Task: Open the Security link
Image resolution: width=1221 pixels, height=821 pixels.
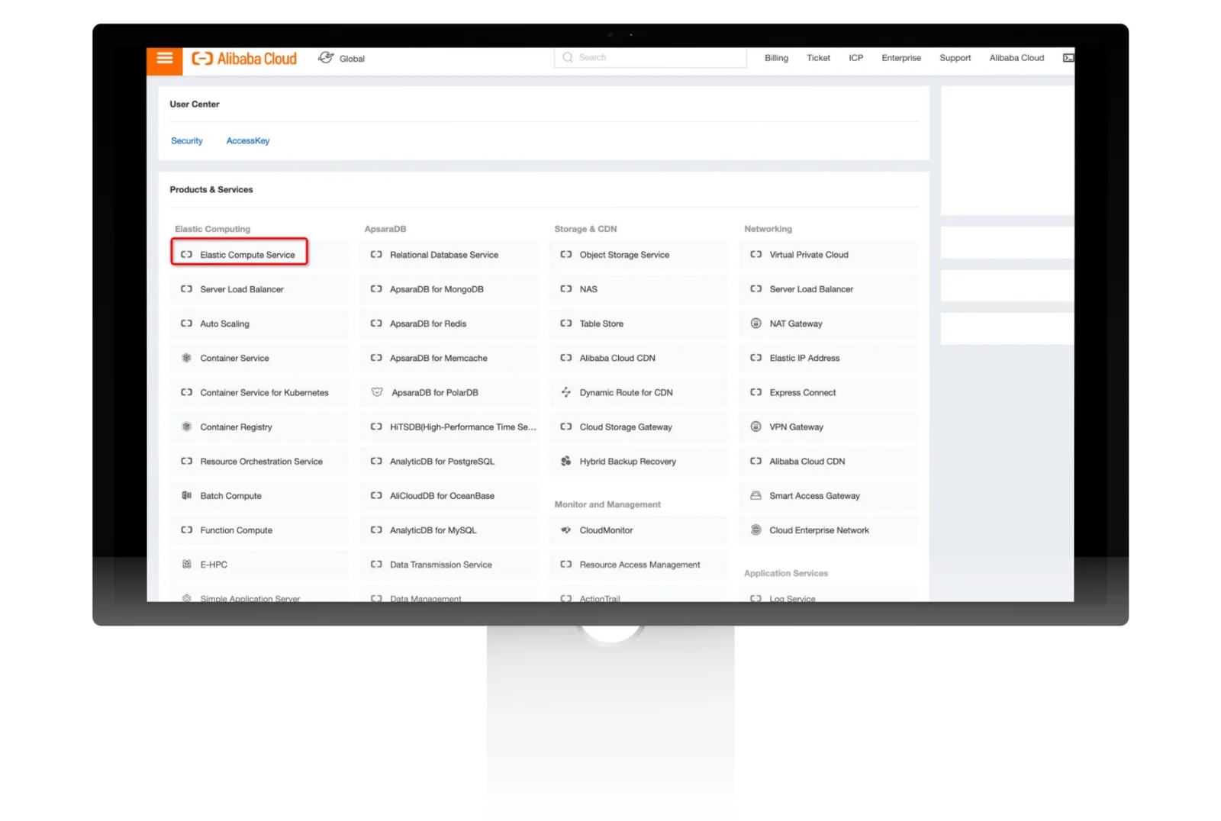Action: (x=187, y=141)
